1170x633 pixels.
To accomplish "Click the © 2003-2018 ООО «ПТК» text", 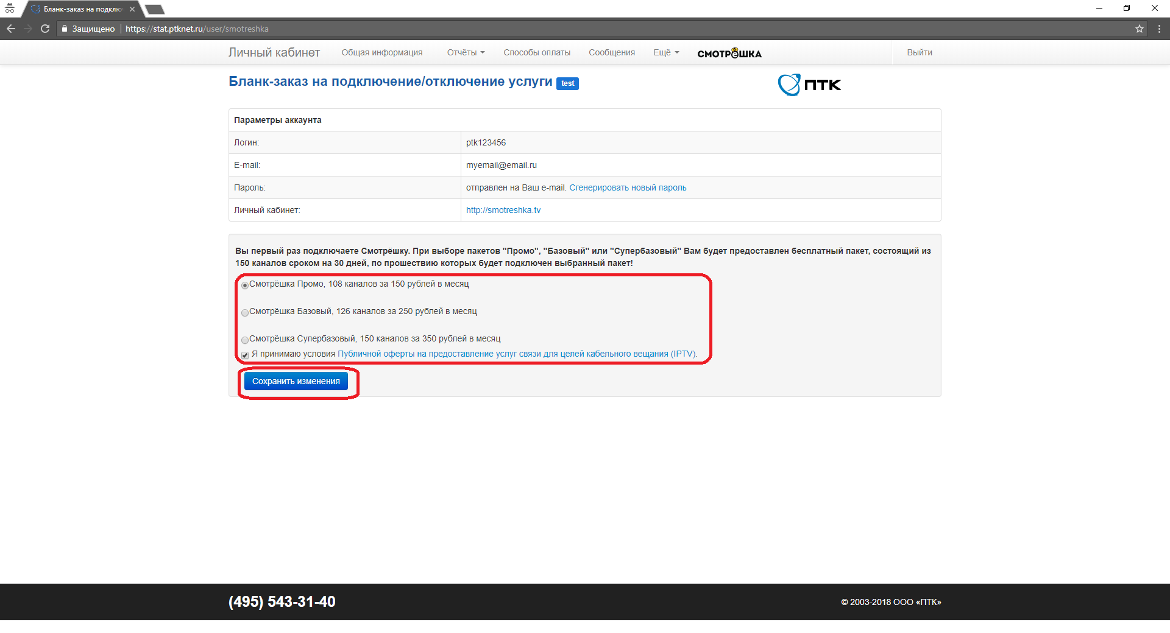I will pos(891,602).
